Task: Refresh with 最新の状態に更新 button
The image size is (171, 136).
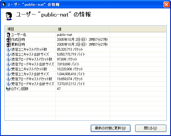Action: coord(110,128)
